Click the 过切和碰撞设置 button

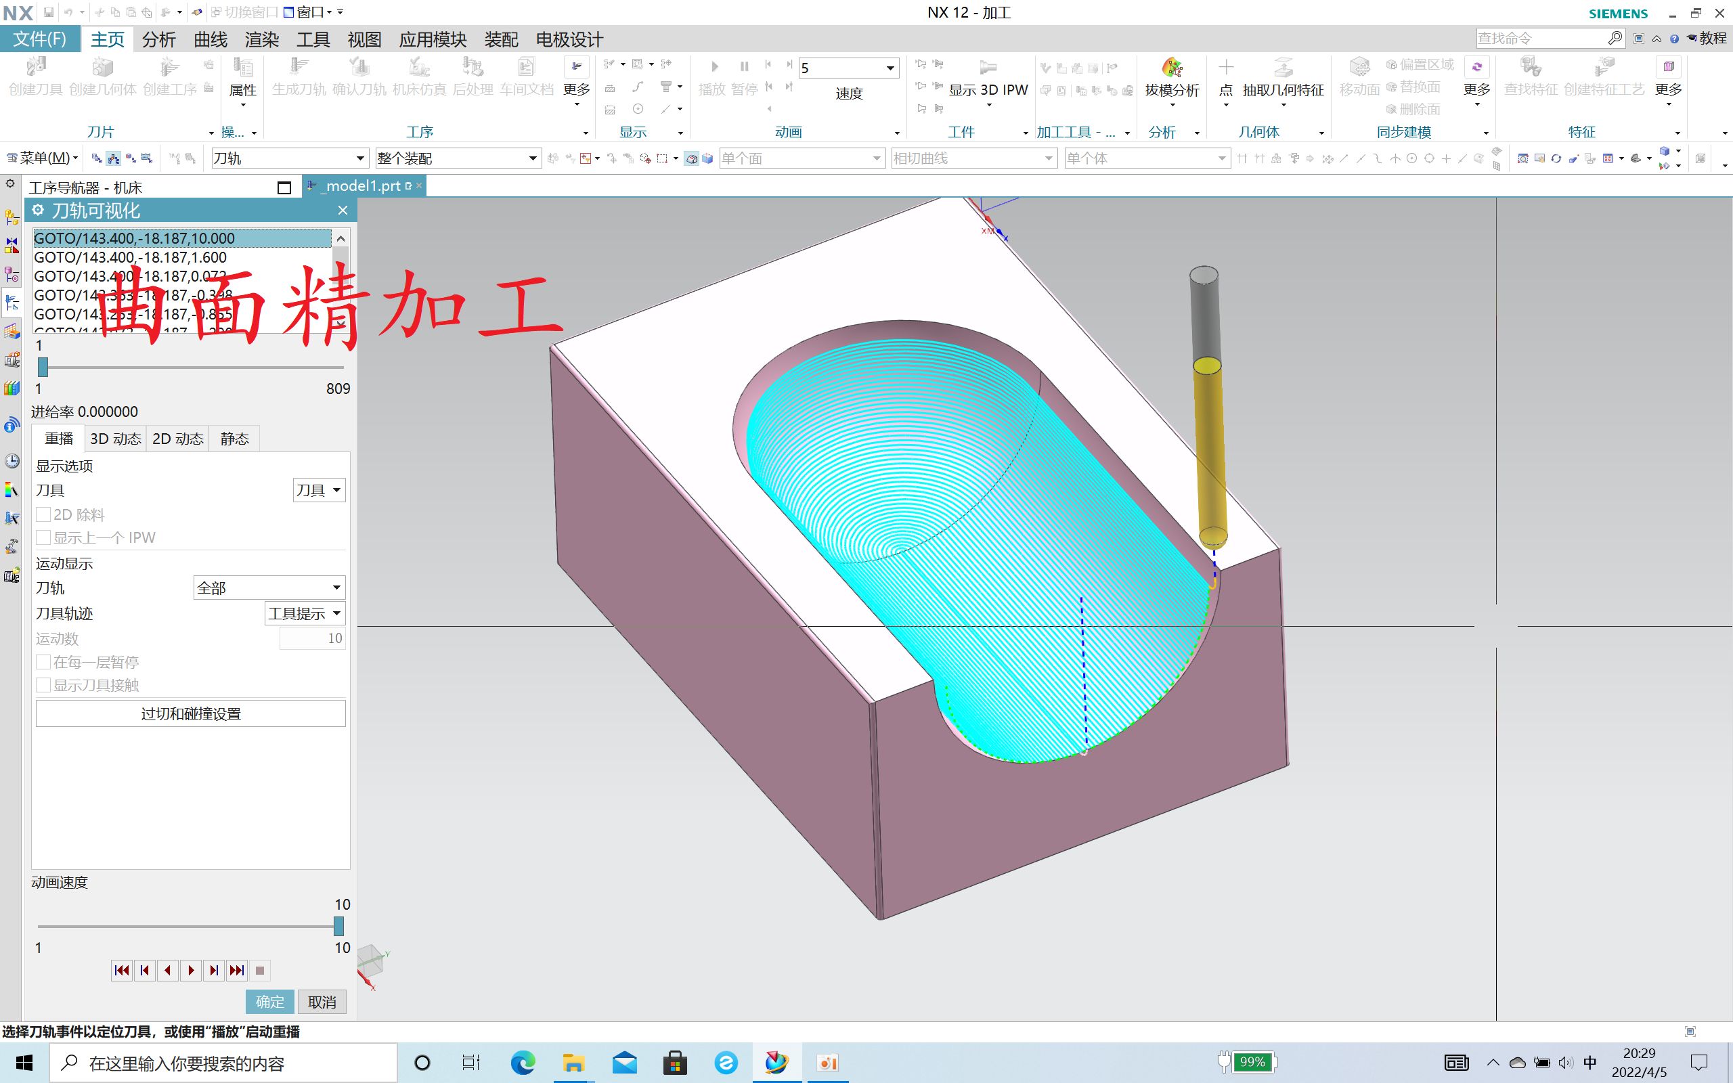click(x=190, y=713)
